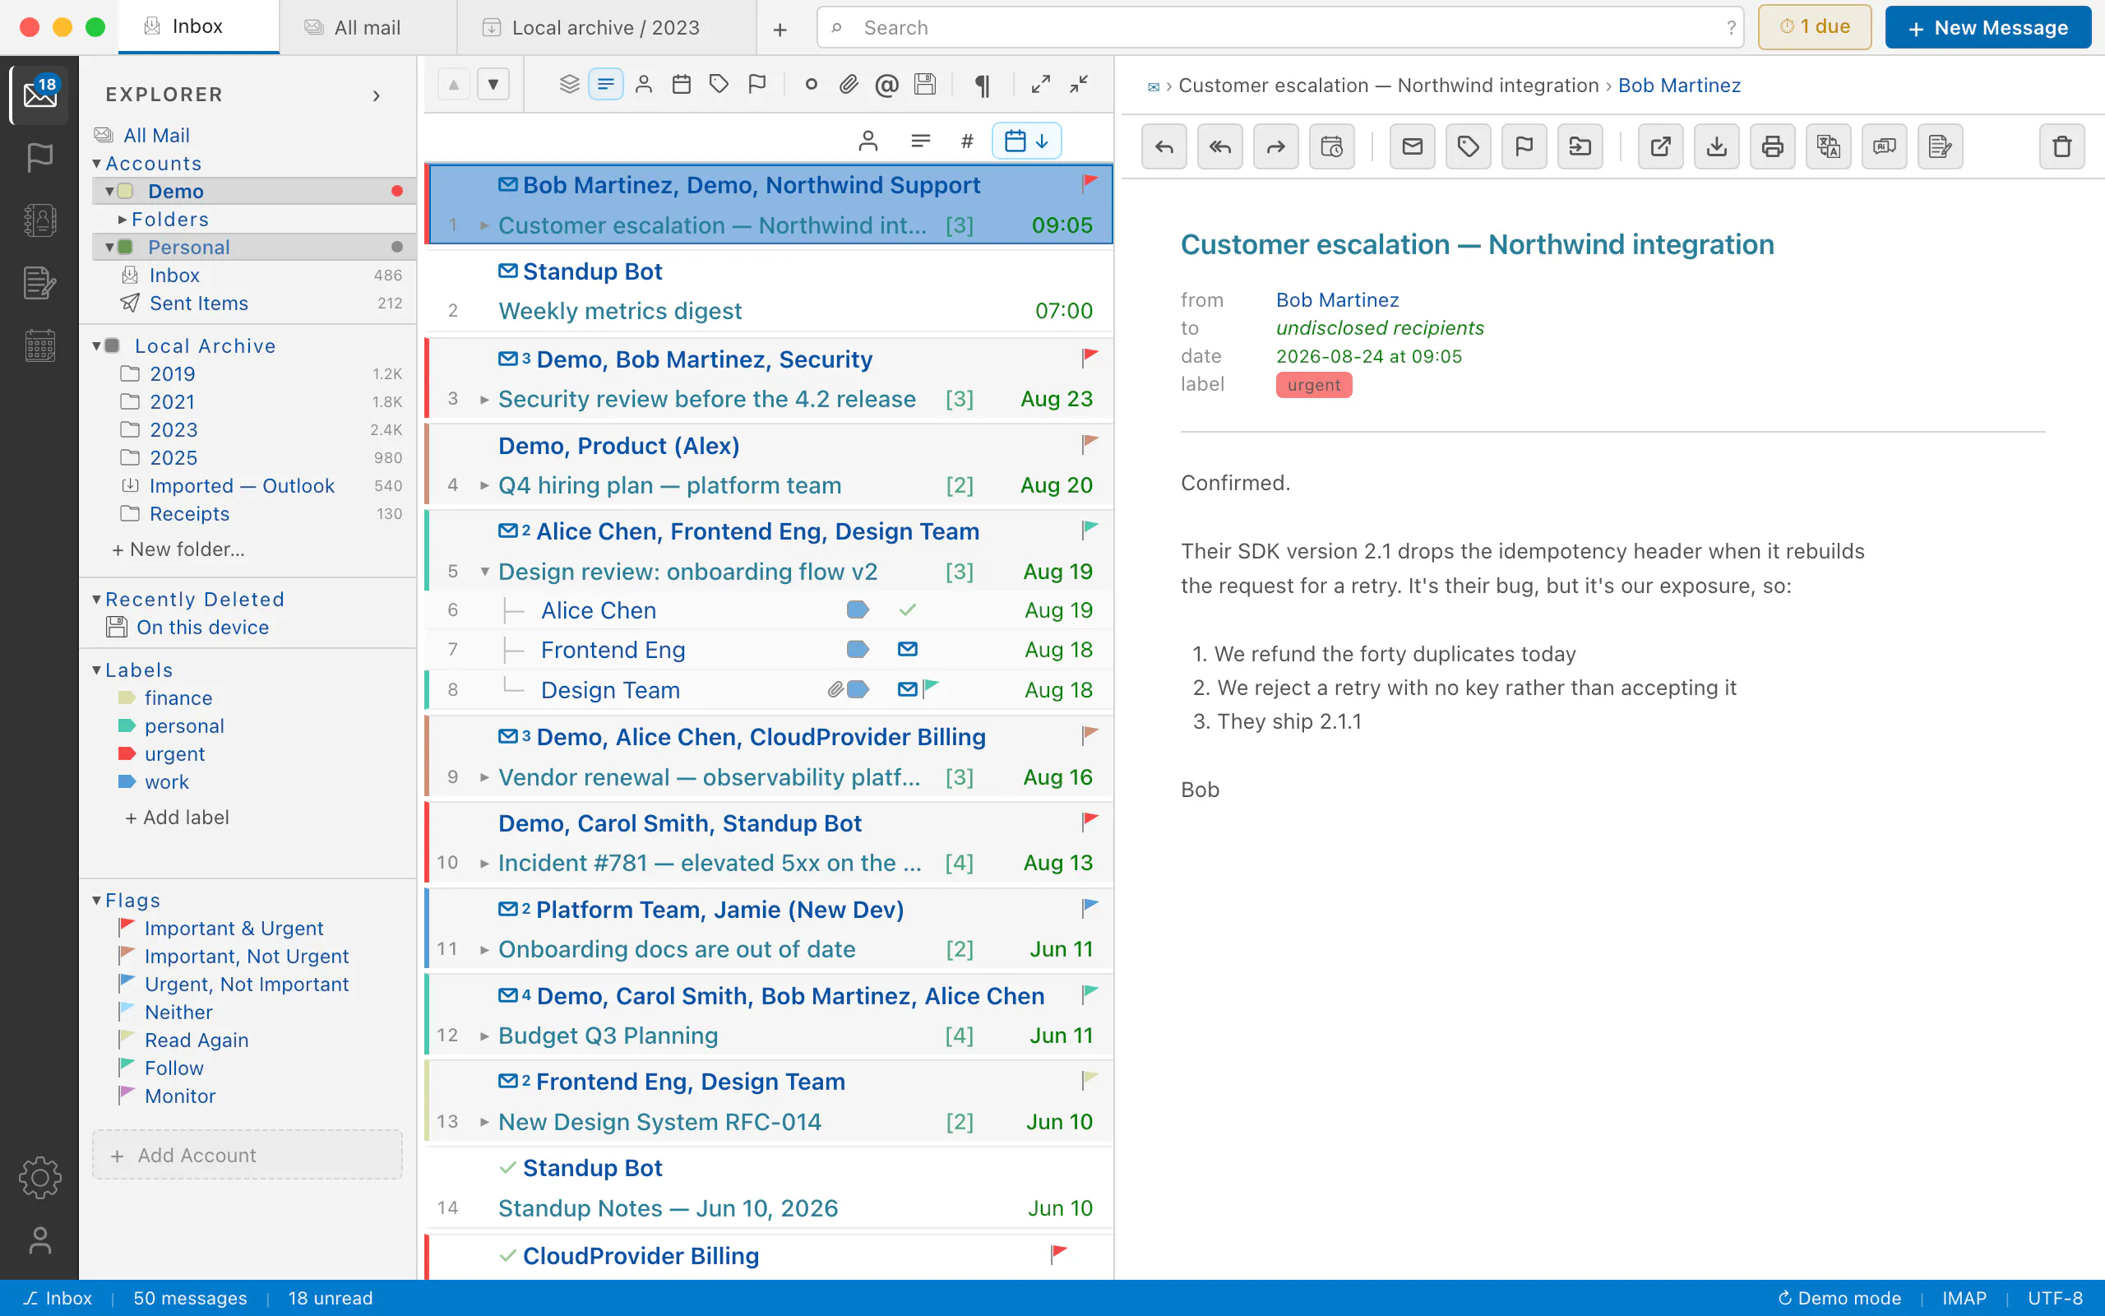The image size is (2105, 1316).
Task: Mark message unread with envelope icon
Action: (1413, 146)
